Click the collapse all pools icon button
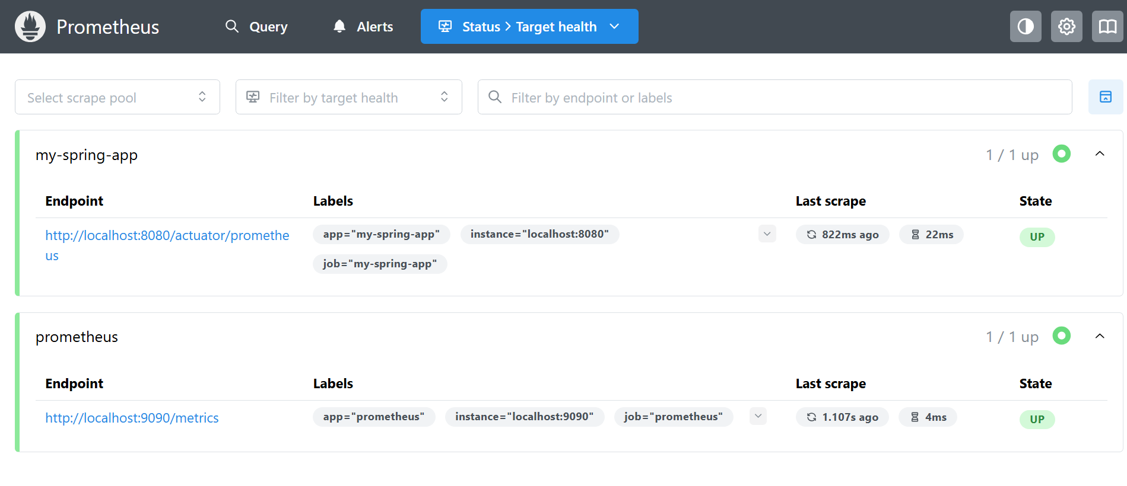 [x=1105, y=97]
